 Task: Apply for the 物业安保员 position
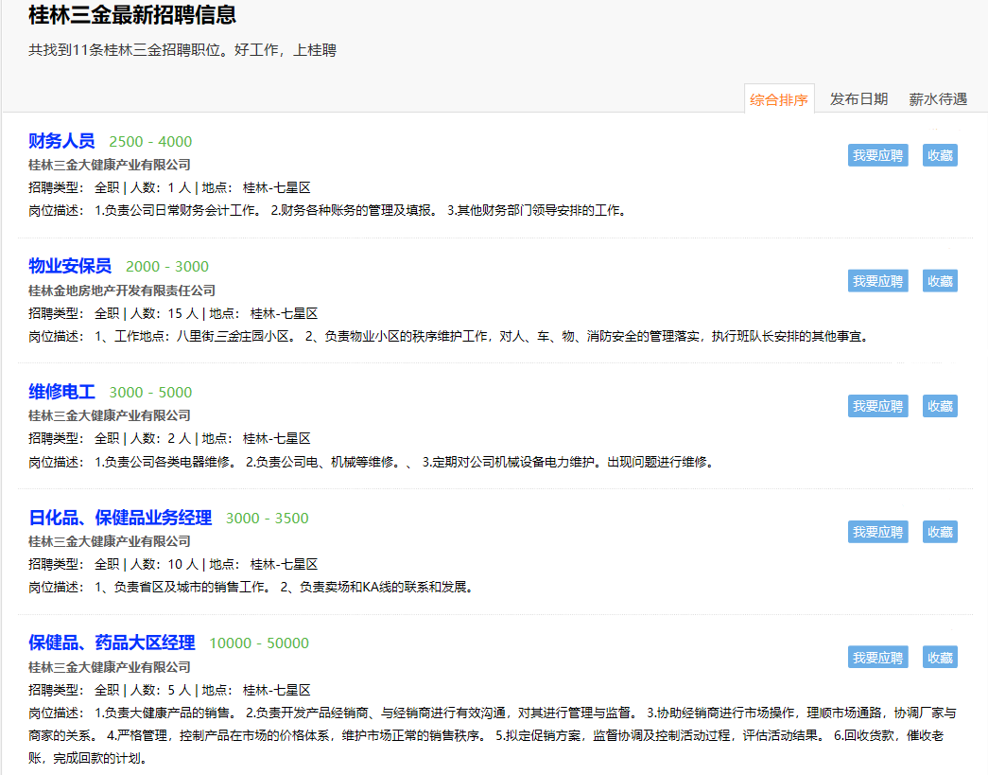coord(877,281)
